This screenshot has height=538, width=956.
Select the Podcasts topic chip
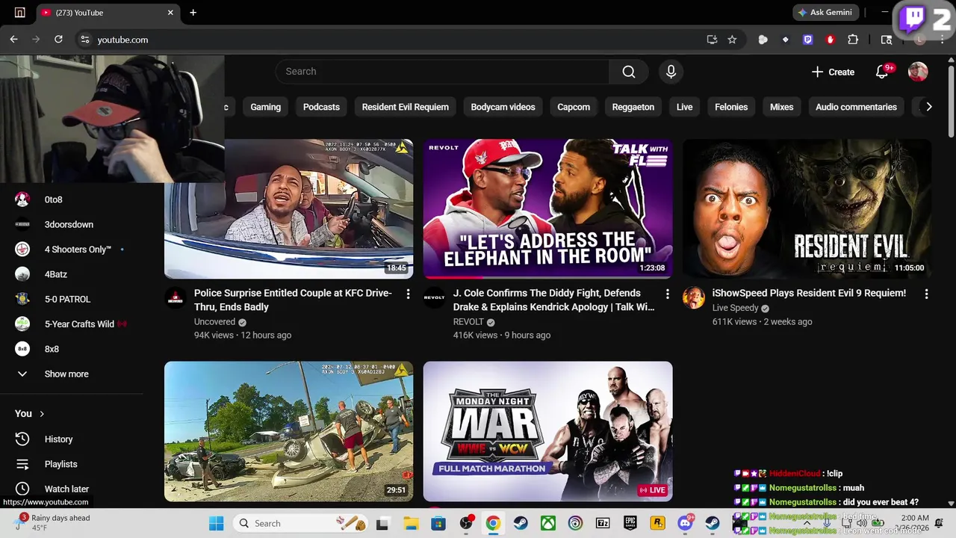(321, 107)
